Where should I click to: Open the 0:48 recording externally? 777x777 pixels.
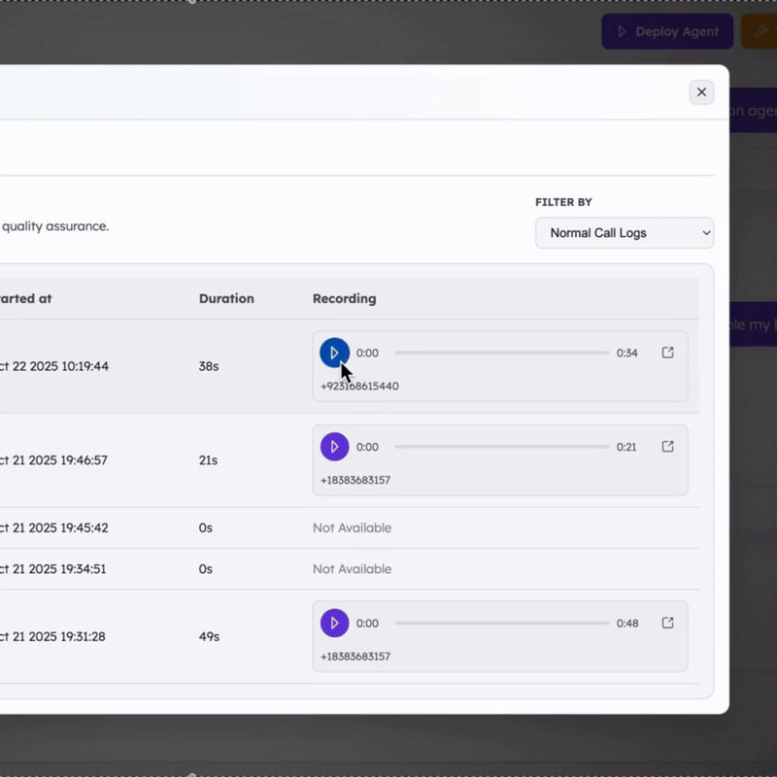(x=667, y=624)
